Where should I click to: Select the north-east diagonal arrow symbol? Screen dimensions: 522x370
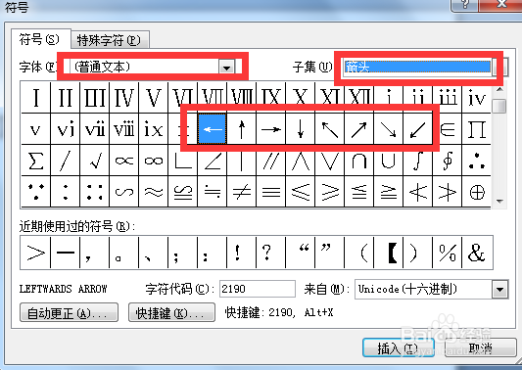click(358, 129)
